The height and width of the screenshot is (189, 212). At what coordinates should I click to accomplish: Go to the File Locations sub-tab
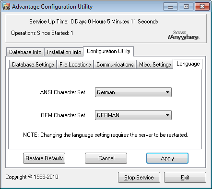[75, 65]
